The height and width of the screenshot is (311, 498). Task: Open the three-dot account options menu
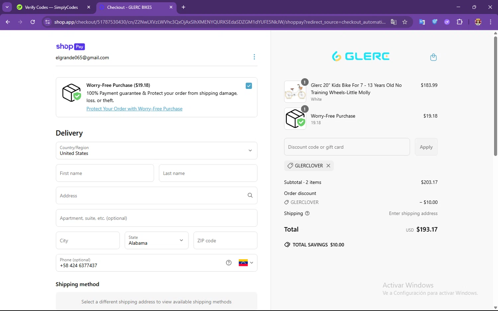pos(254,57)
